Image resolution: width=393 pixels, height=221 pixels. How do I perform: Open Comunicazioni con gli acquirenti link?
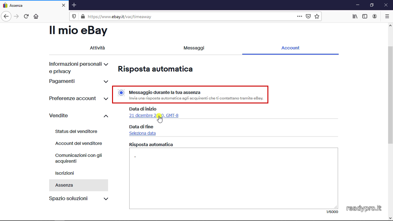click(x=79, y=158)
